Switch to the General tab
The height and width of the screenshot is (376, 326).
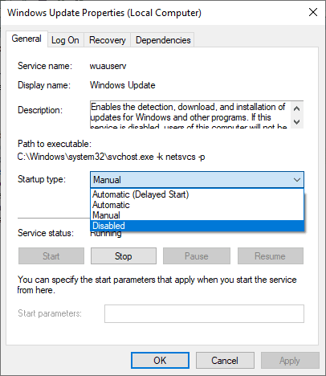click(x=26, y=39)
